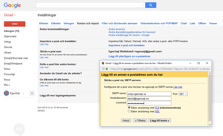Click popup scrollbar down arrow
The height and width of the screenshot is (136, 223).
point(210,125)
